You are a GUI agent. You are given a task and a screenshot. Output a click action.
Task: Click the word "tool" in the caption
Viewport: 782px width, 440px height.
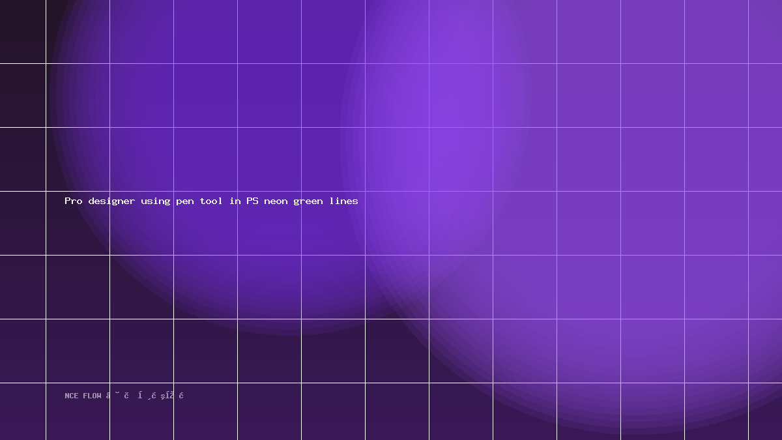coord(211,201)
